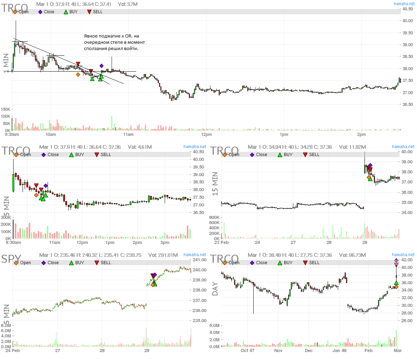Click the SELL legend icon in SPY chart

(x=97, y=263)
